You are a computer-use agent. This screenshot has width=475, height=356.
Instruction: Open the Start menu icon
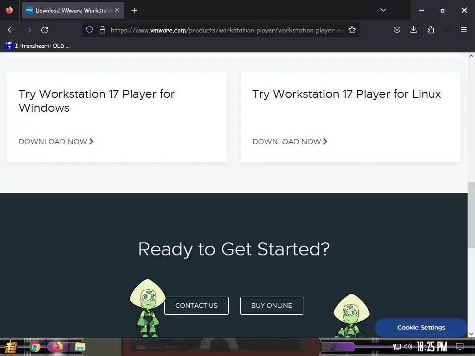point(11,347)
